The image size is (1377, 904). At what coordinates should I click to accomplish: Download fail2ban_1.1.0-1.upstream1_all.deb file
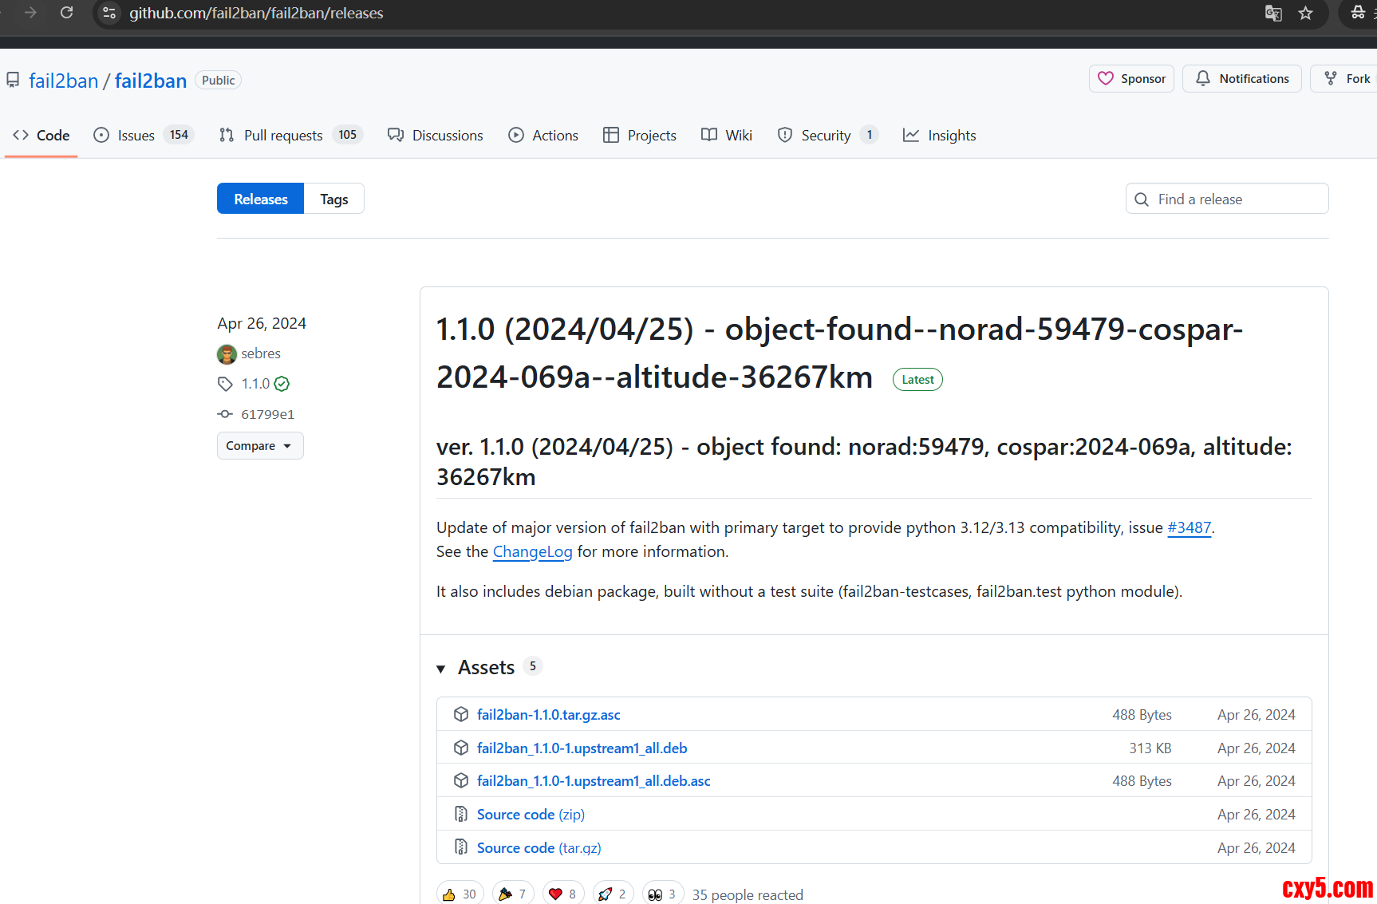[x=582, y=748]
